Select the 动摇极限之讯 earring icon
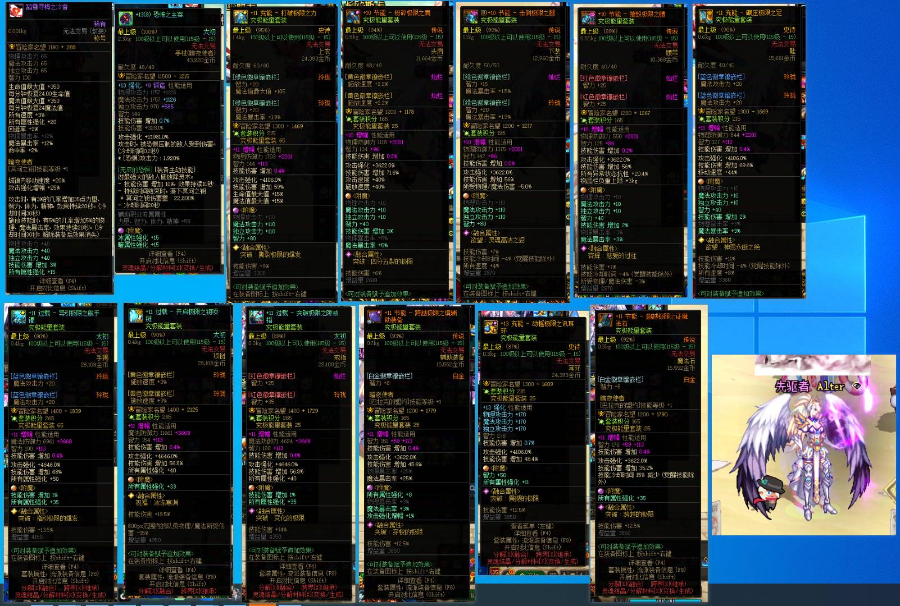900x606 pixels. 490,327
